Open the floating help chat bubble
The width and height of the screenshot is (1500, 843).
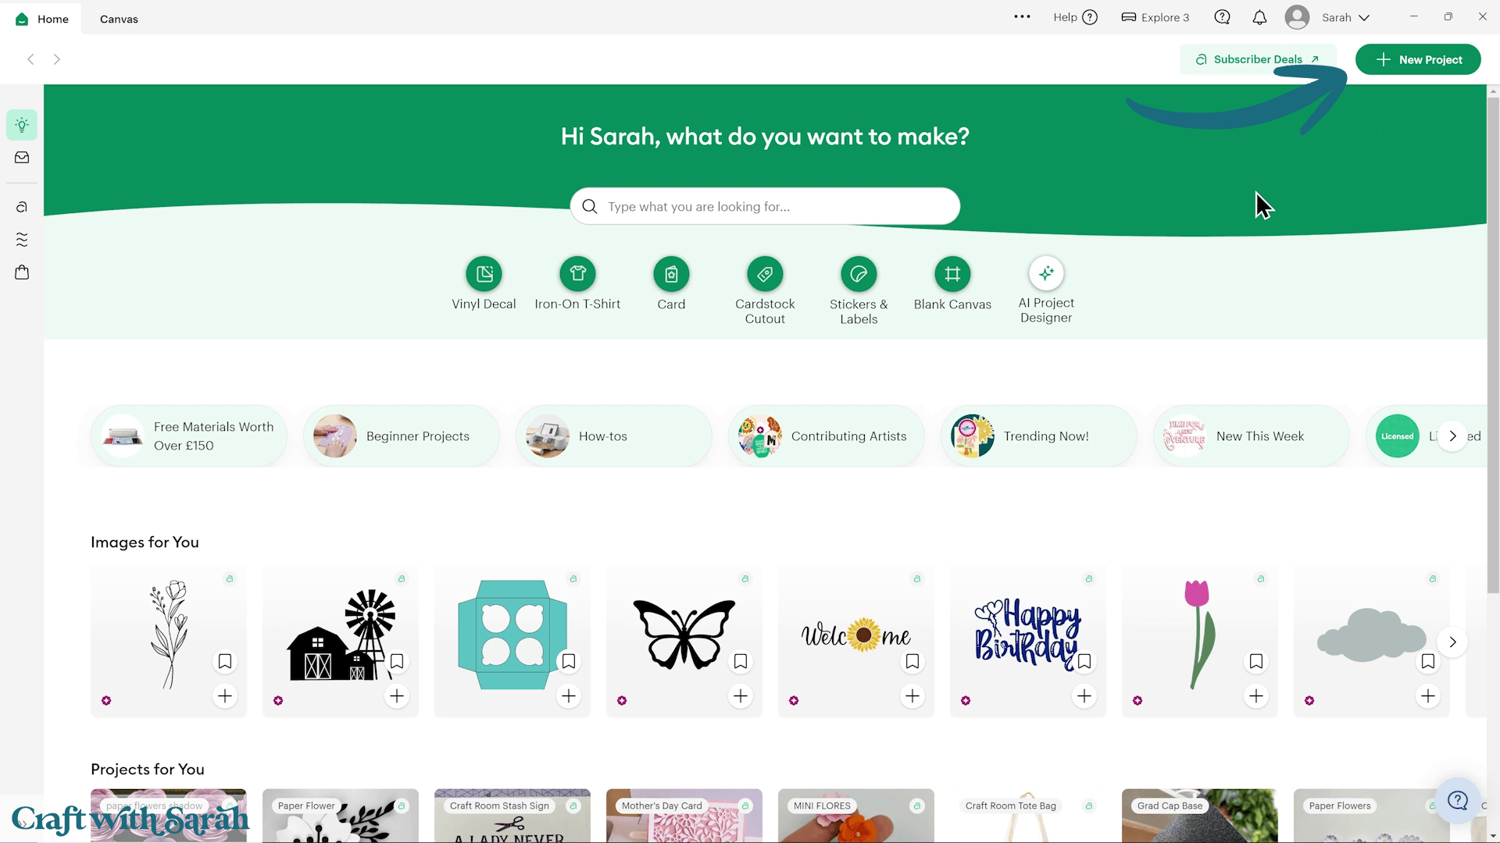(x=1458, y=801)
